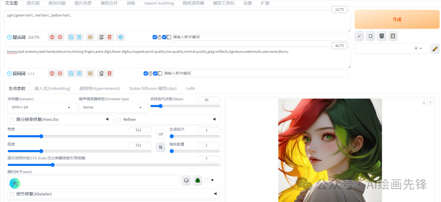The height and width of the screenshot is (202, 441).
Task: Click the swap width and height arrows button
Action: [x=160, y=147]
